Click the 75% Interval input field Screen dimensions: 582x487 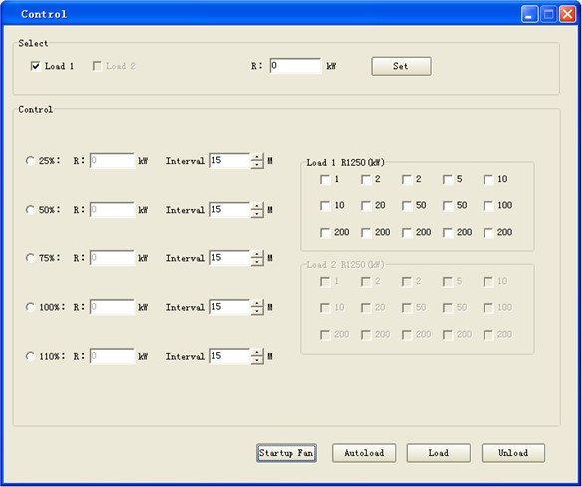tap(230, 258)
